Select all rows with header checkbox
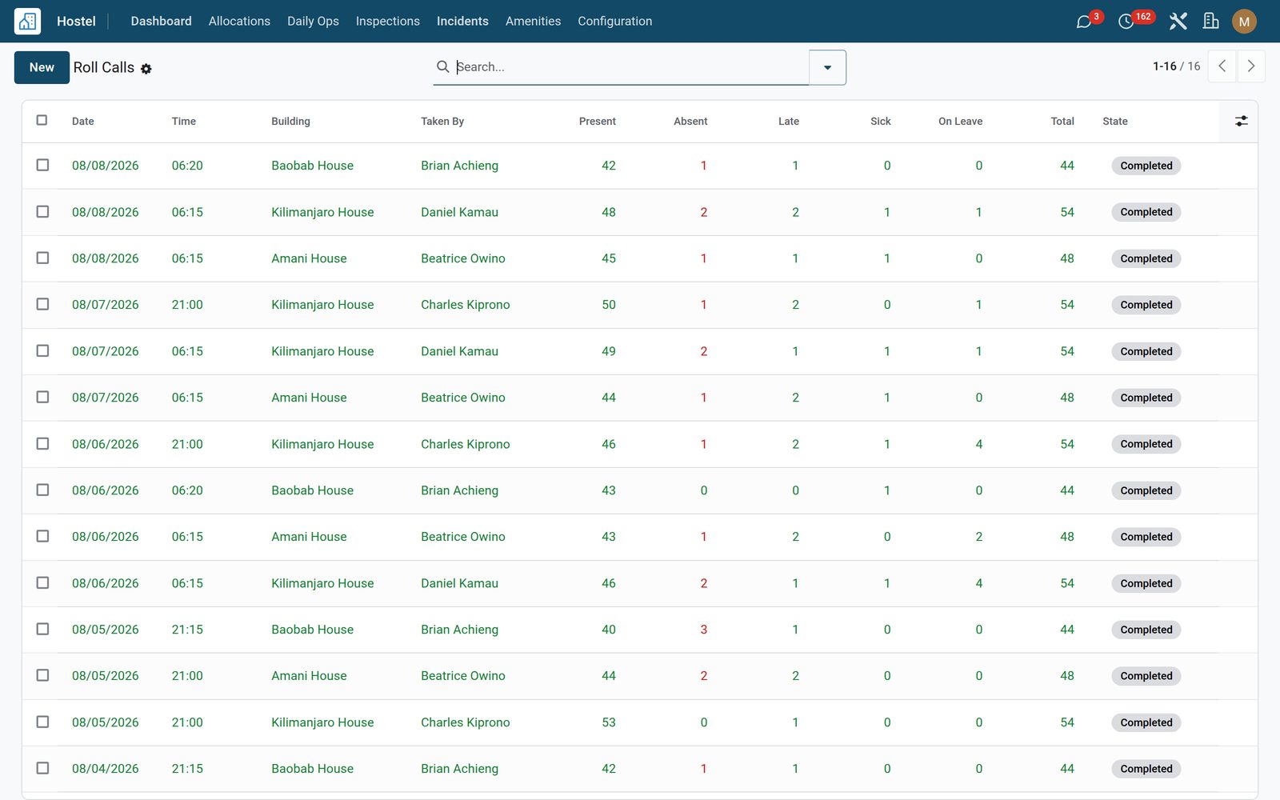 [x=42, y=121]
